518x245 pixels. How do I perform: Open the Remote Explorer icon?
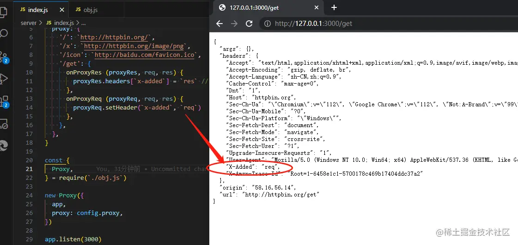click(4, 123)
